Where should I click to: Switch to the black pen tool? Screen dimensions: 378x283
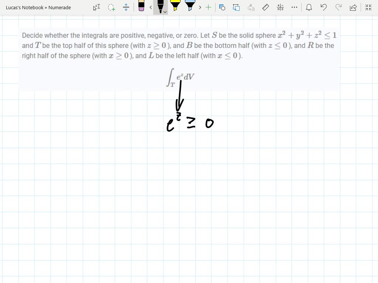coord(160,7)
